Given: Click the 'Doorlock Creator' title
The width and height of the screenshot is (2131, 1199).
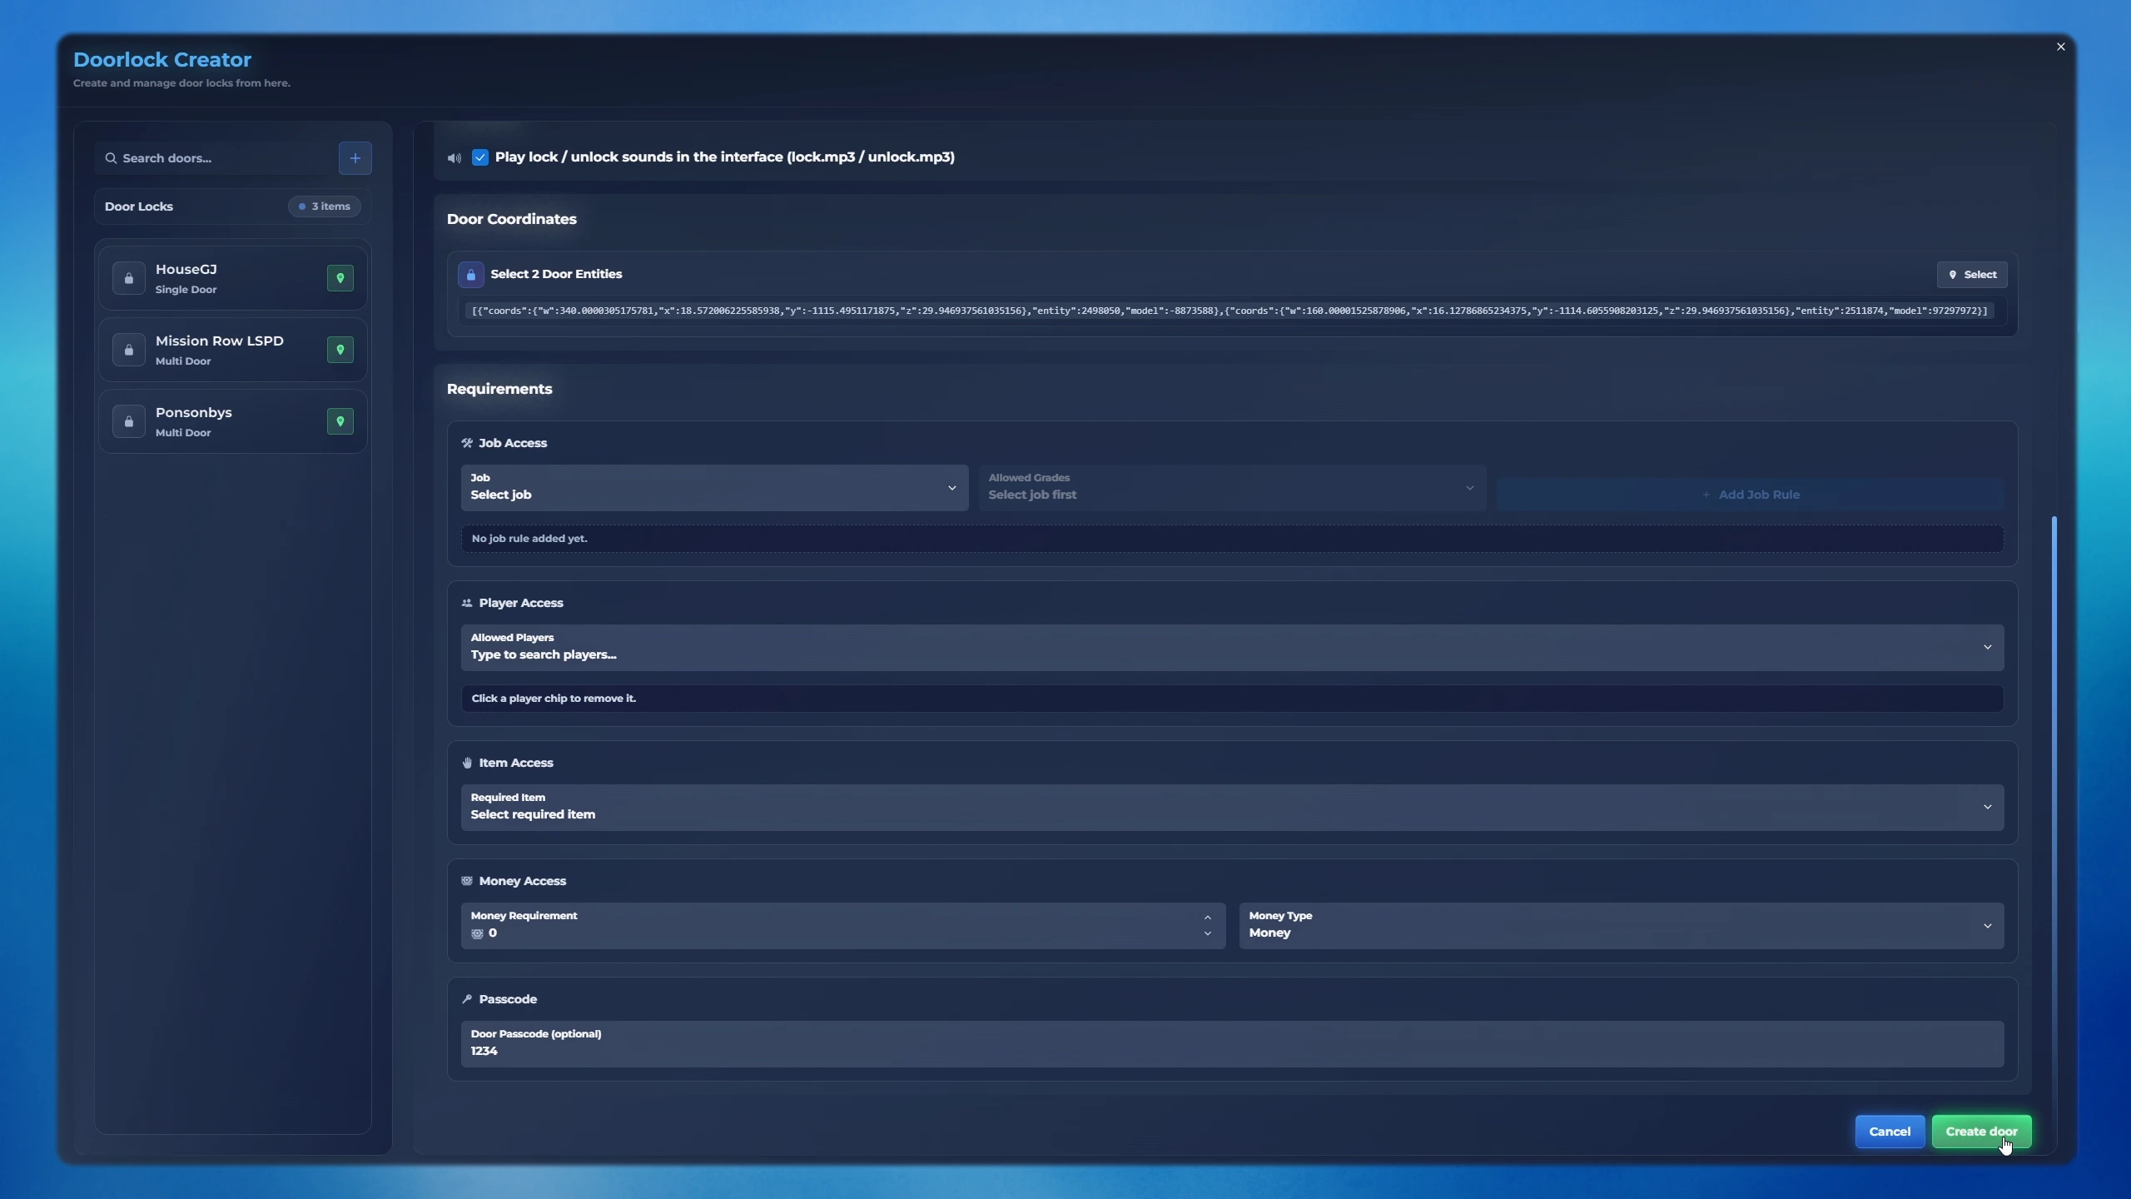Looking at the screenshot, I should tap(162, 60).
